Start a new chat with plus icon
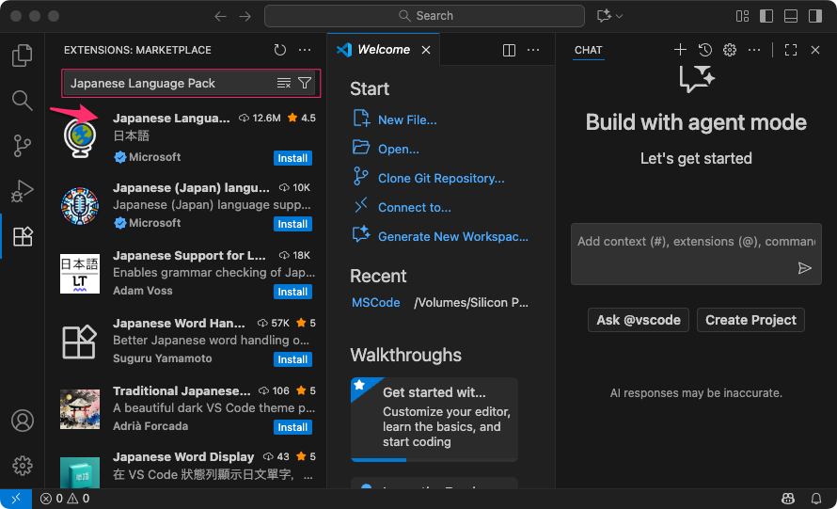837x509 pixels. click(x=680, y=50)
